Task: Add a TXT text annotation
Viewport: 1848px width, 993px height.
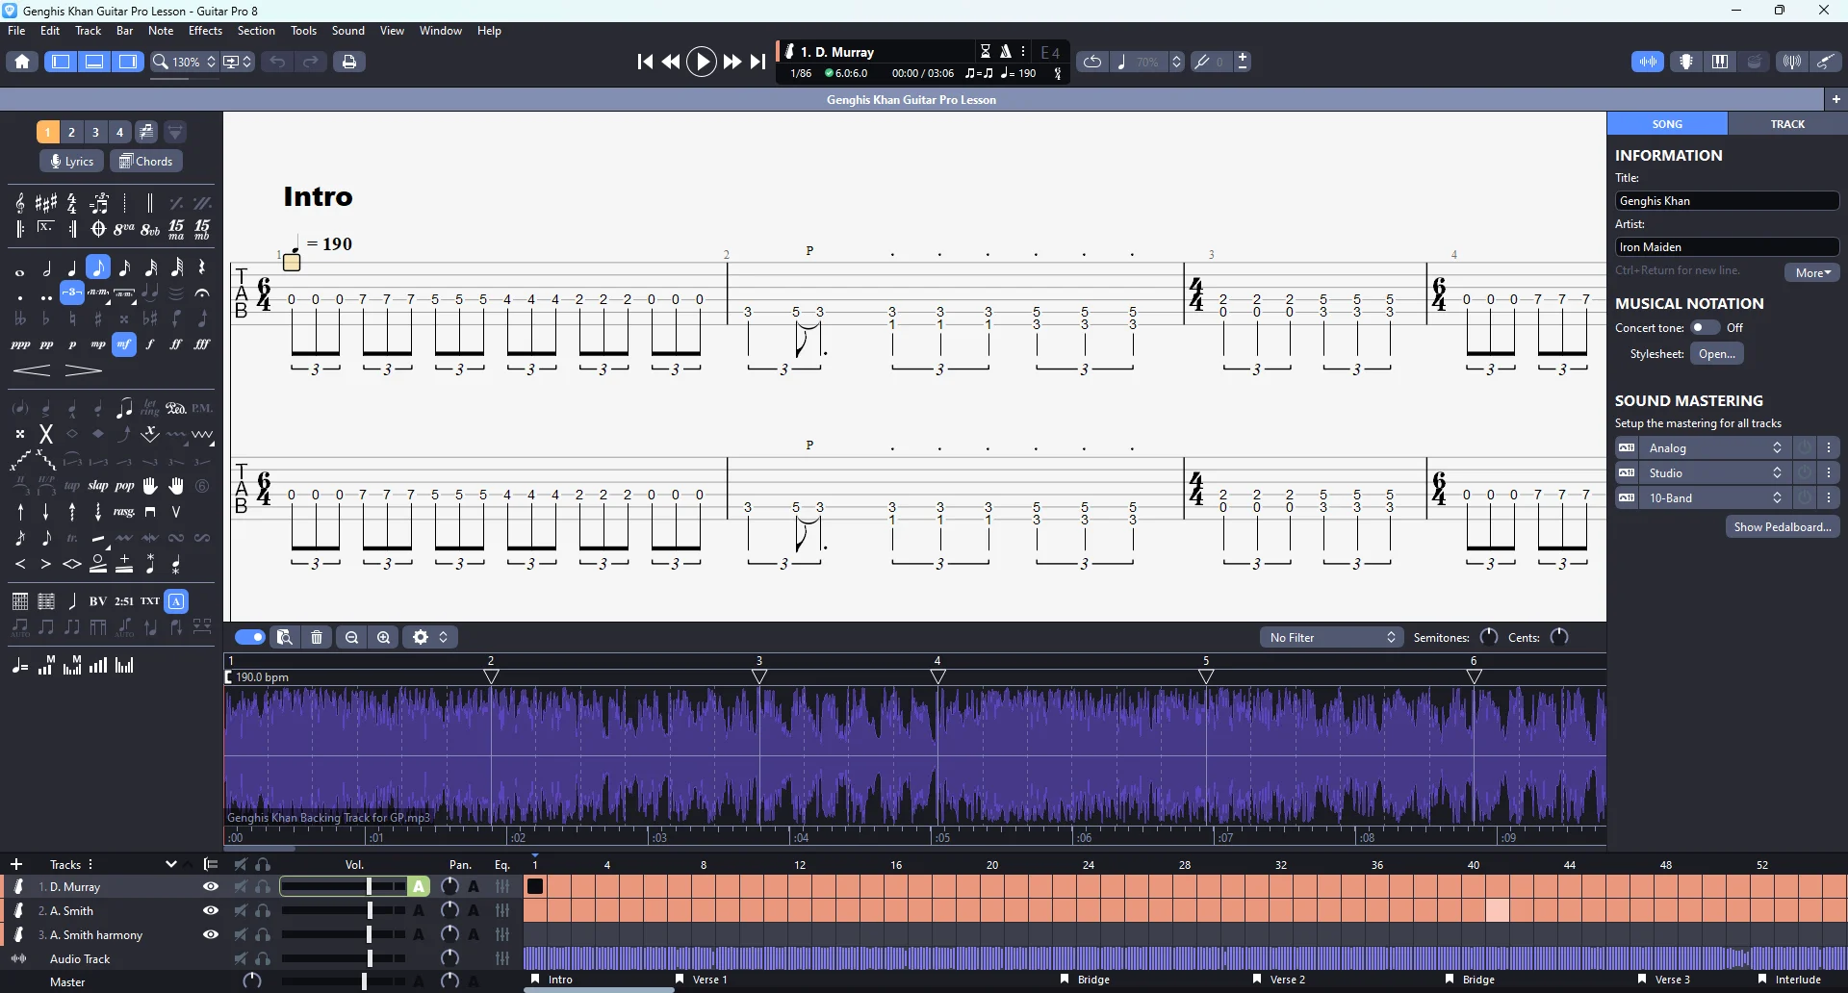Action: pyautogui.click(x=150, y=601)
